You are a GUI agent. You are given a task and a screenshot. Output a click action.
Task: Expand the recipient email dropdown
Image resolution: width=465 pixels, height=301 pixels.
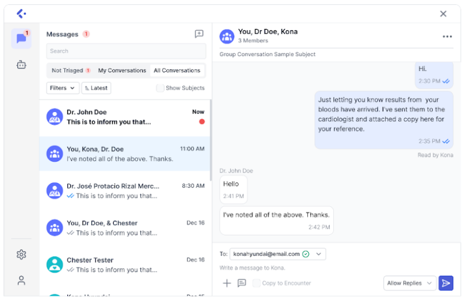click(x=319, y=254)
